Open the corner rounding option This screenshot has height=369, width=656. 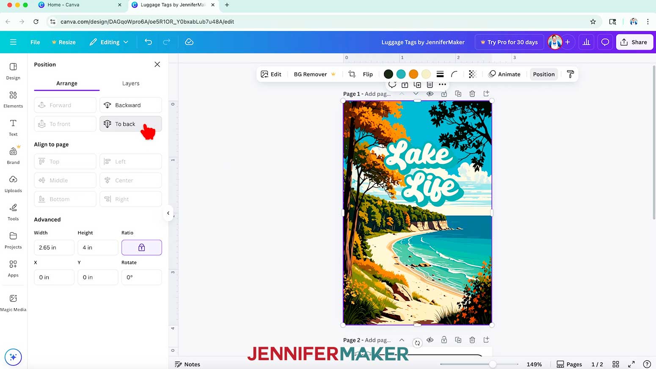point(454,74)
